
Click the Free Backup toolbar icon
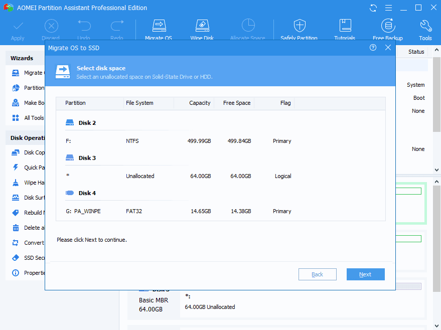click(x=388, y=26)
